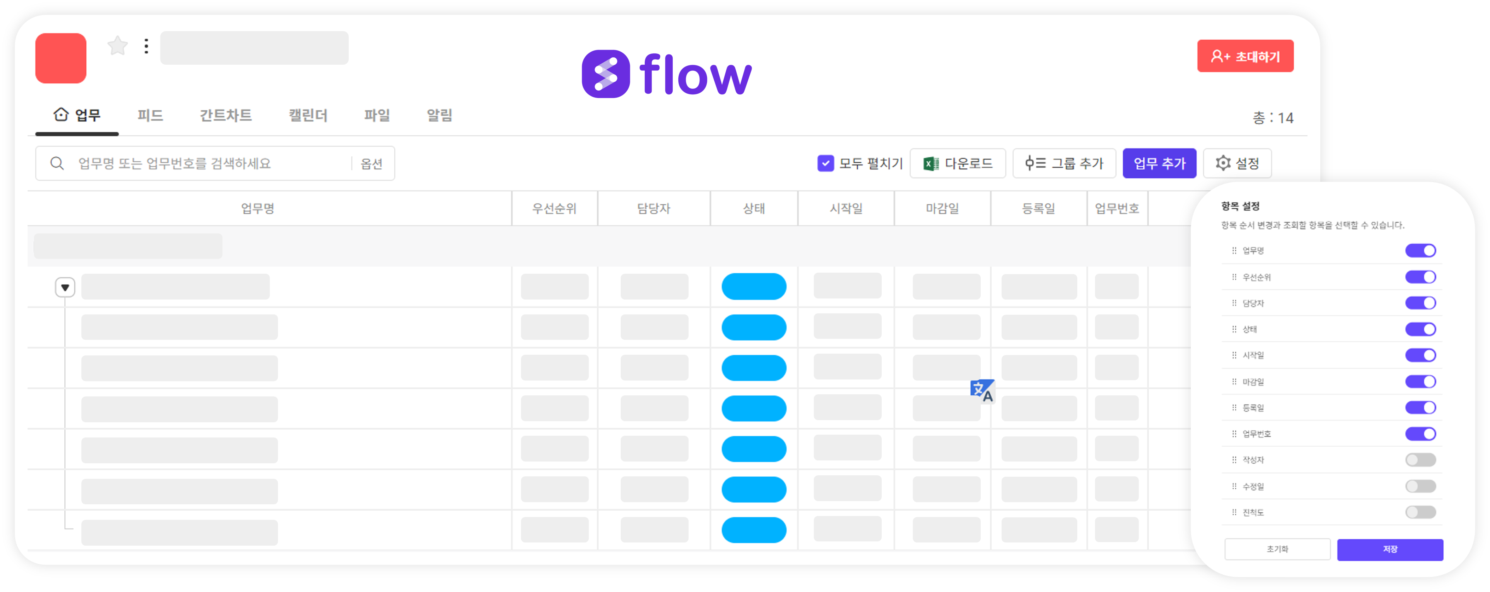Image resolution: width=1490 pixels, height=592 pixels.
Task: Click the drag handle next to 등록일 in the settings panel
Action: point(1234,408)
